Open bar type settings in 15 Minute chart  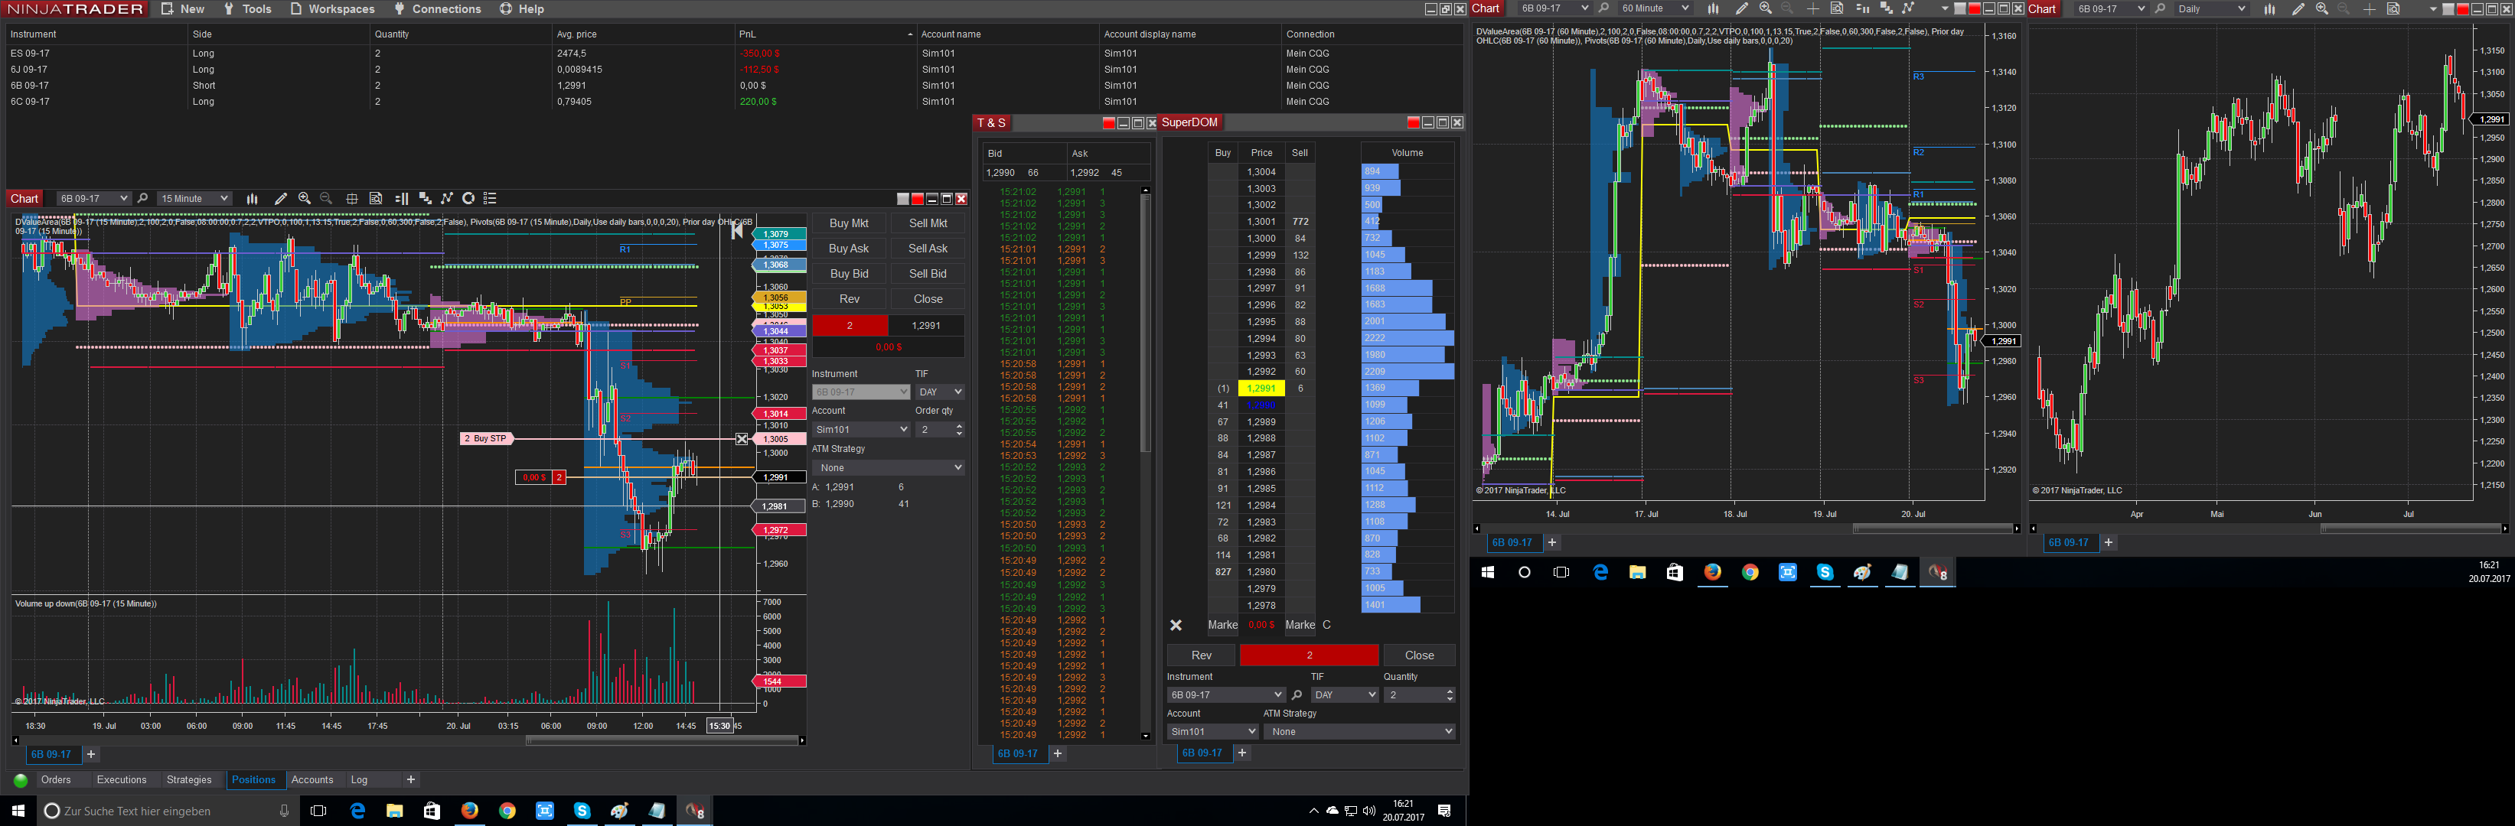click(x=252, y=199)
